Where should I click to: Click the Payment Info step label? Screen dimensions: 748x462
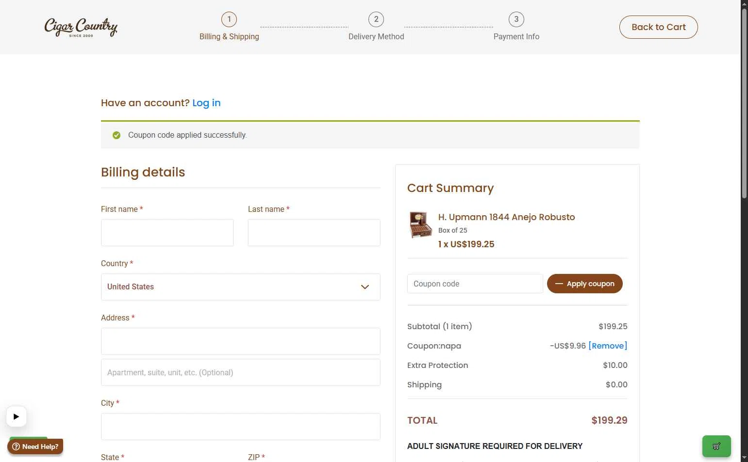click(516, 37)
